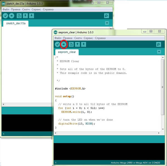Image resolution: width=167 pixels, height=166 pixels.
Task: Open Сервис menu in sketch_dec15a window
Action: coord(36,9)
